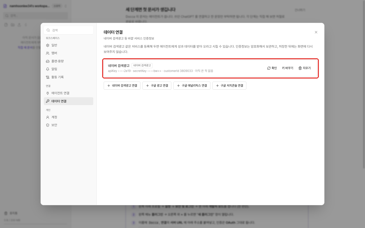Open the 계정 settings section

click(68, 117)
